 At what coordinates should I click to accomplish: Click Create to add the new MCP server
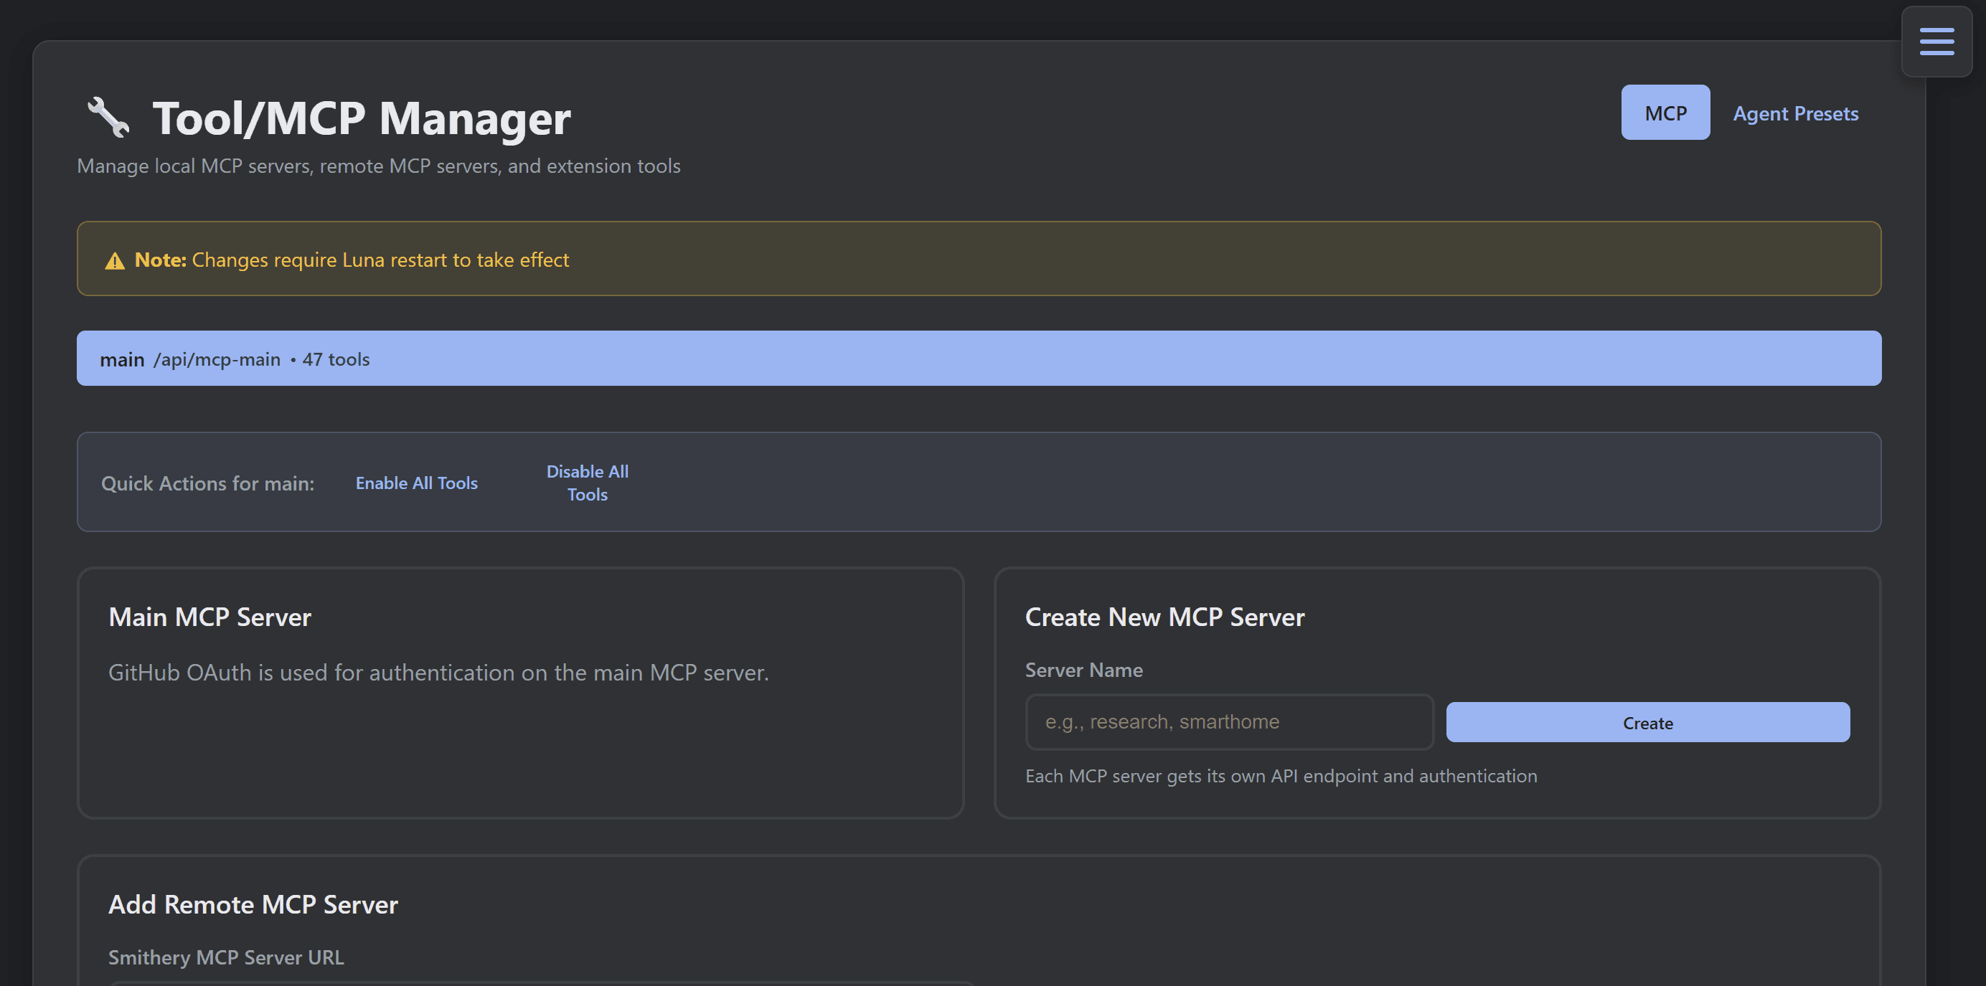1647,723
